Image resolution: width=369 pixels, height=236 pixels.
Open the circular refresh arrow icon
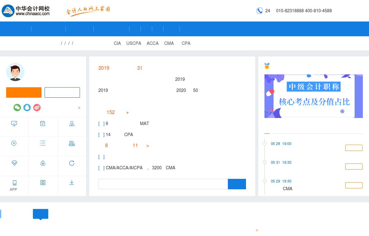pos(72,163)
